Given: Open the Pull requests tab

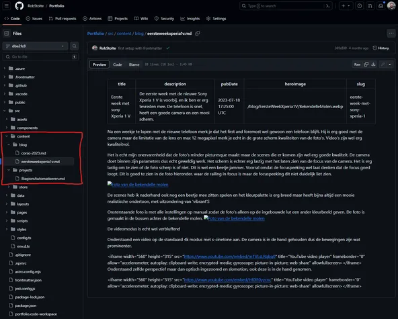Looking at the screenshot, I should (63, 19).
